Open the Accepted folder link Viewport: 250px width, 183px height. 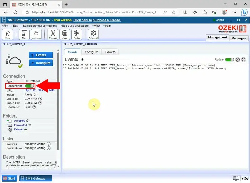[x=20, y=121]
